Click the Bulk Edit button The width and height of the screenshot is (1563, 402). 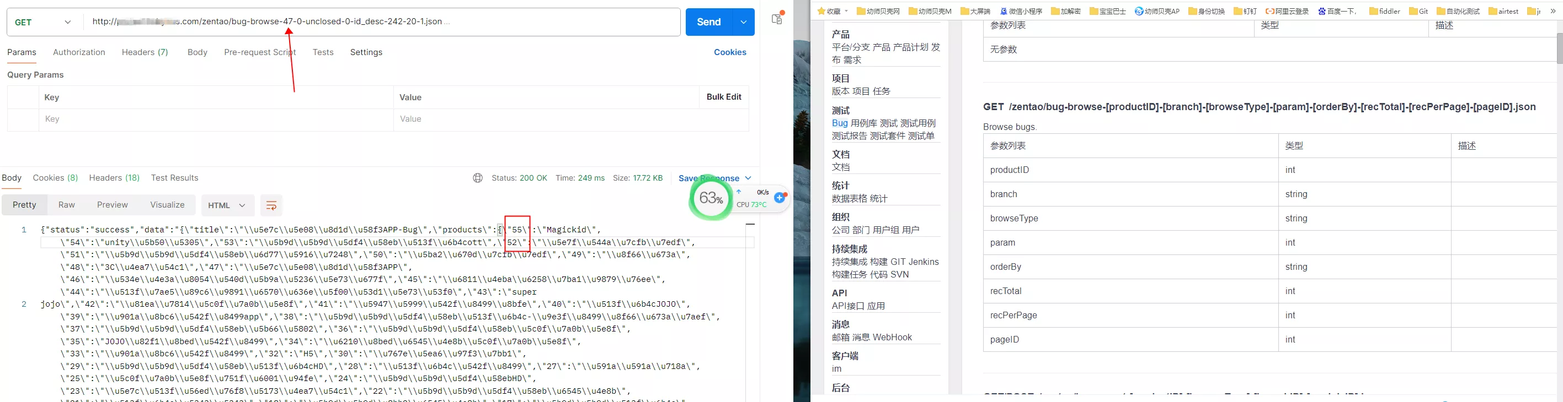point(724,97)
